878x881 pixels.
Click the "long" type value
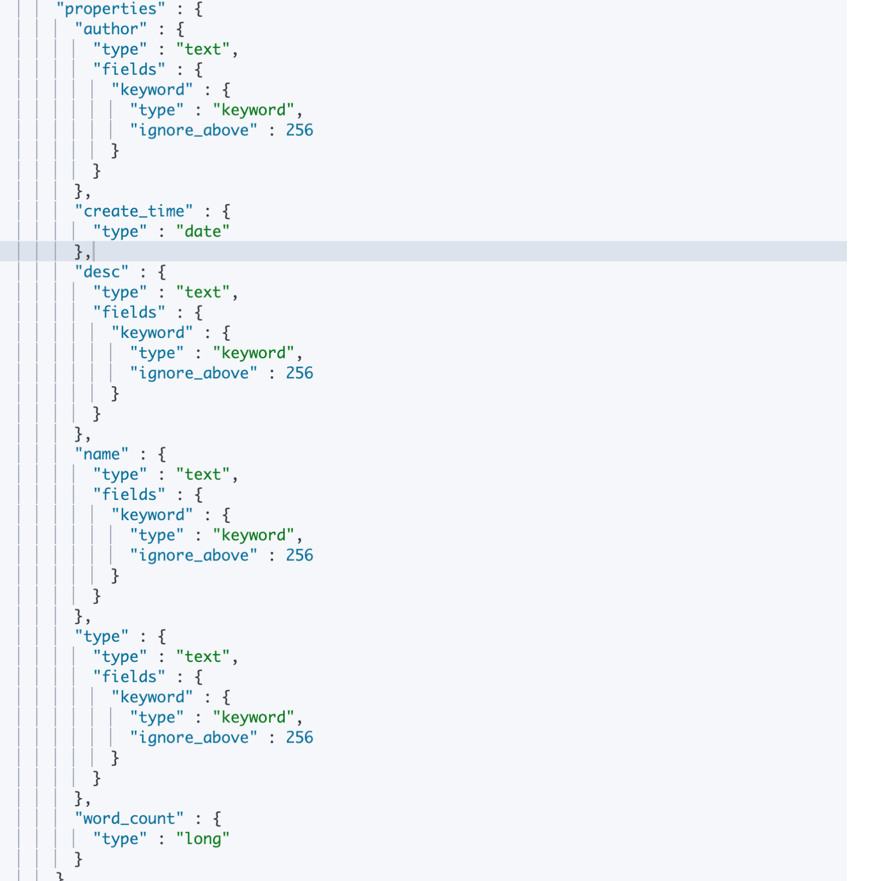(x=202, y=838)
